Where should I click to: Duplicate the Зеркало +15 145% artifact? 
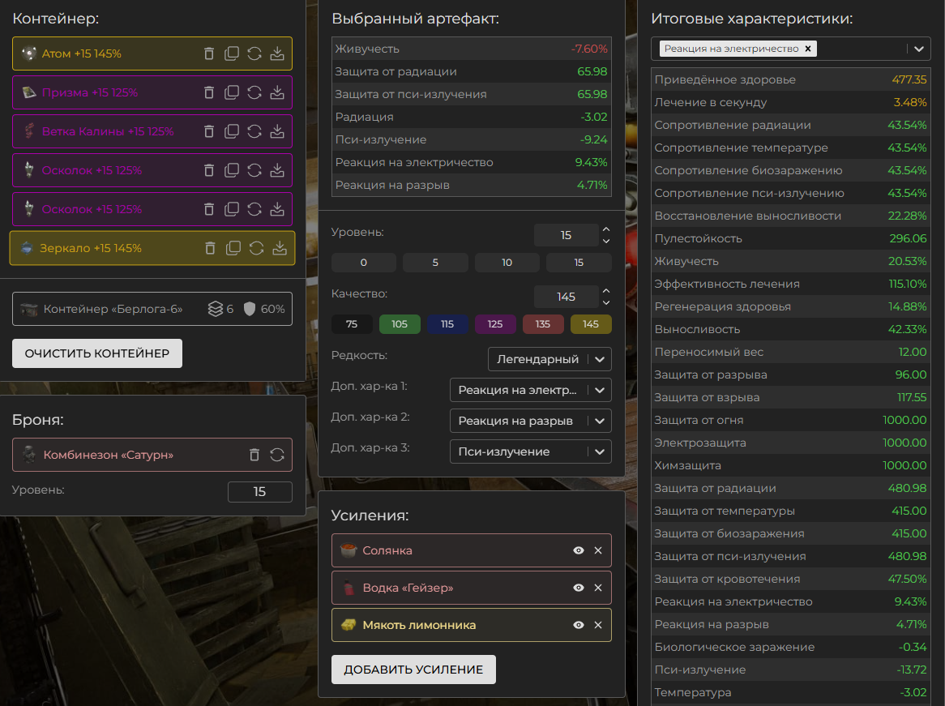click(233, 248)
